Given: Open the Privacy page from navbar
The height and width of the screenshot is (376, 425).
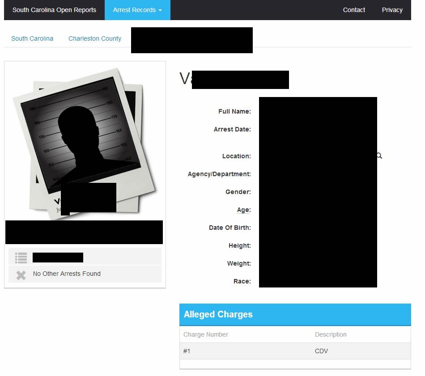Looking at the screenshot, I should (x=392, y=10).
